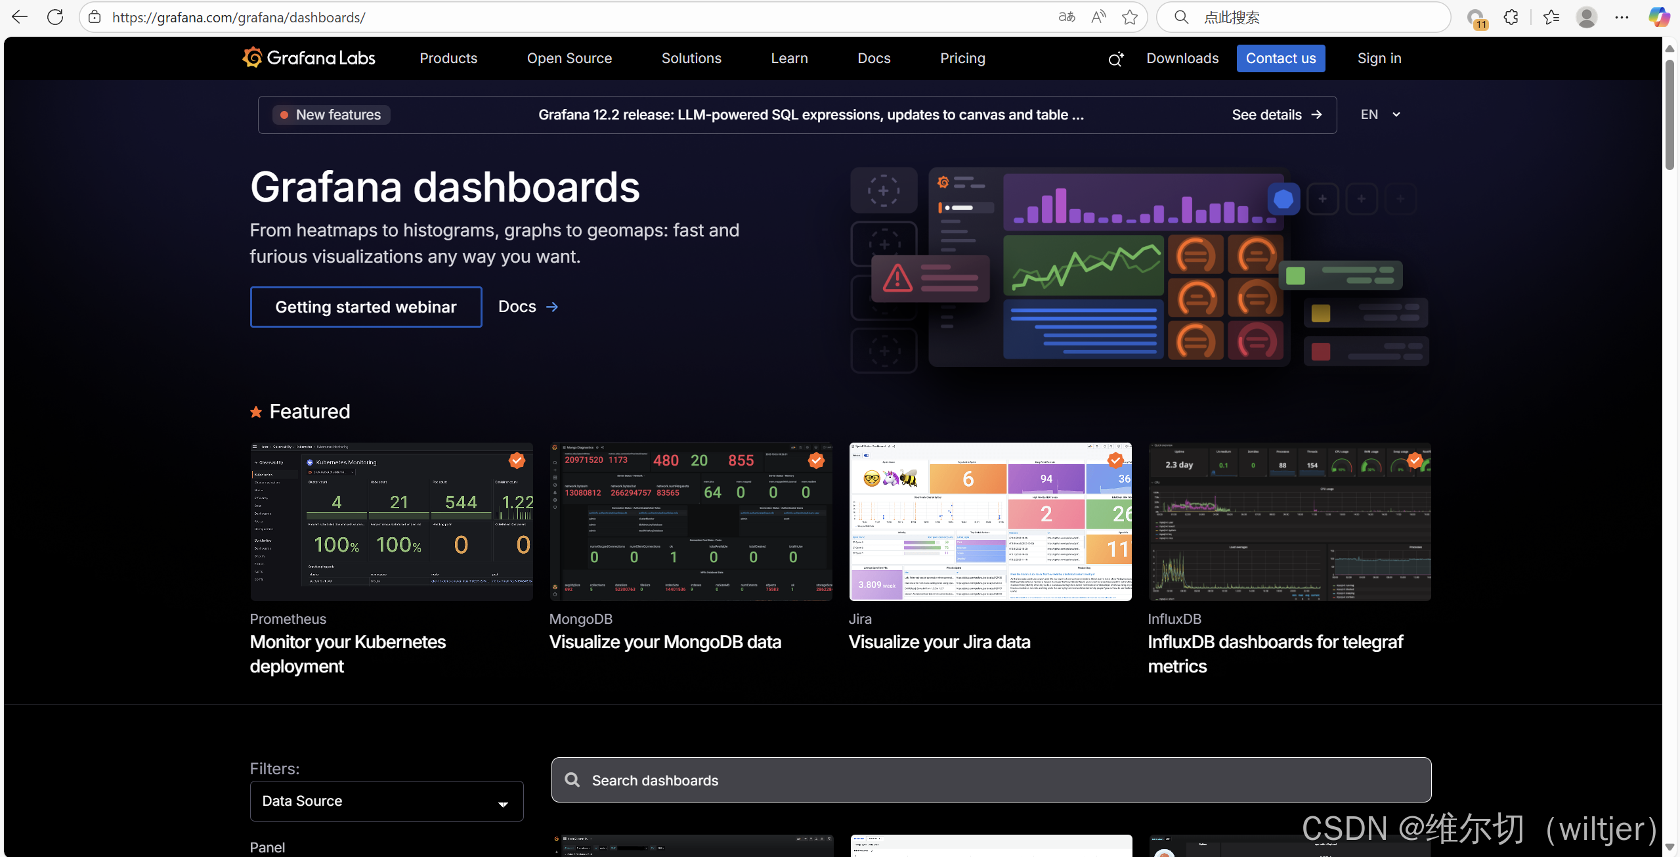Click the Contact us button
The width and height of the screenshot is (1680, 857).
point(1280,58)
